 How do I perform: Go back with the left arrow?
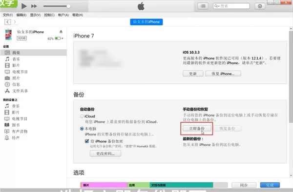click(7, 22)
